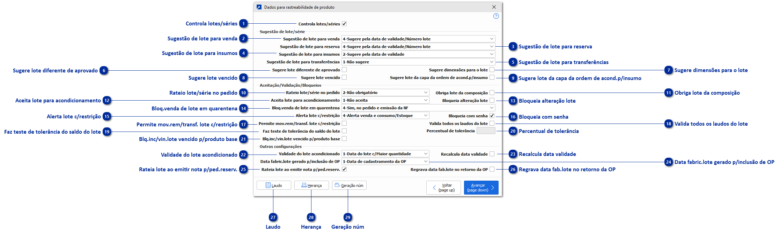
Task: Open Sugestão de lote para transferências dropdown
Action: pyautogui.click(x=418, y=62)
